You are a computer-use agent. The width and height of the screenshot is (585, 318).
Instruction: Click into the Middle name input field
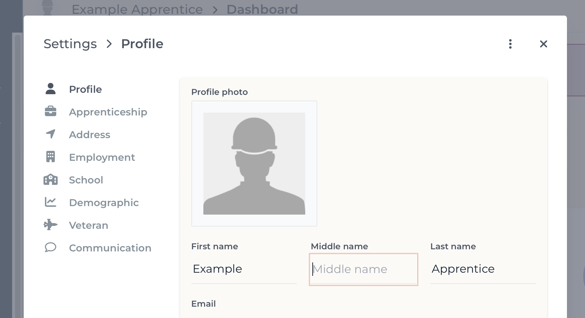[364, 269]
